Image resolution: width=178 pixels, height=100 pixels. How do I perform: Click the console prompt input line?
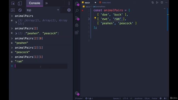coord(41,66)
